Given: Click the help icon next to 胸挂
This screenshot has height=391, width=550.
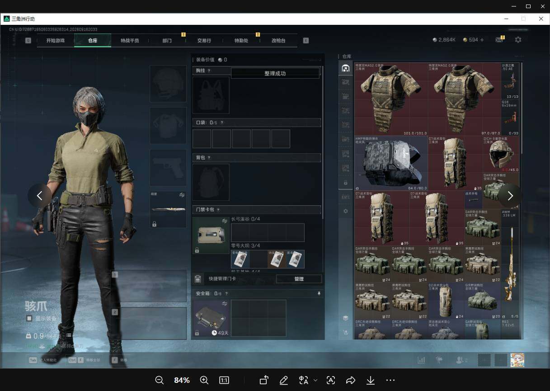Looking at the screenshot, I should (209, 71).
